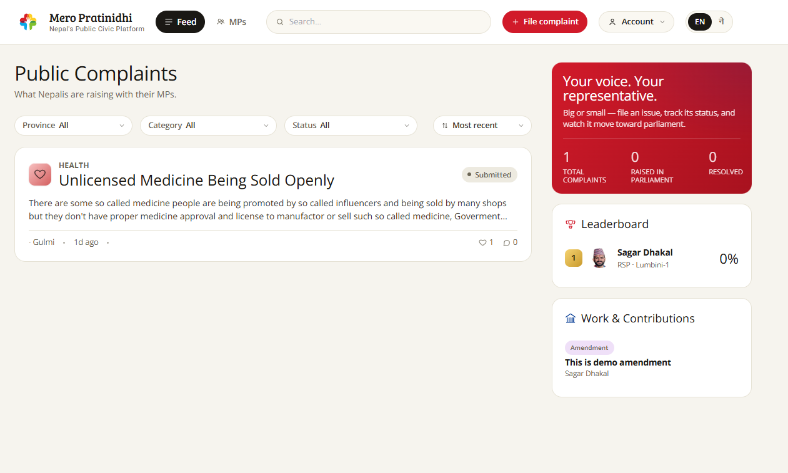Click the Resolved stat
The image size is (788, 473).
(x=726, y=162)
